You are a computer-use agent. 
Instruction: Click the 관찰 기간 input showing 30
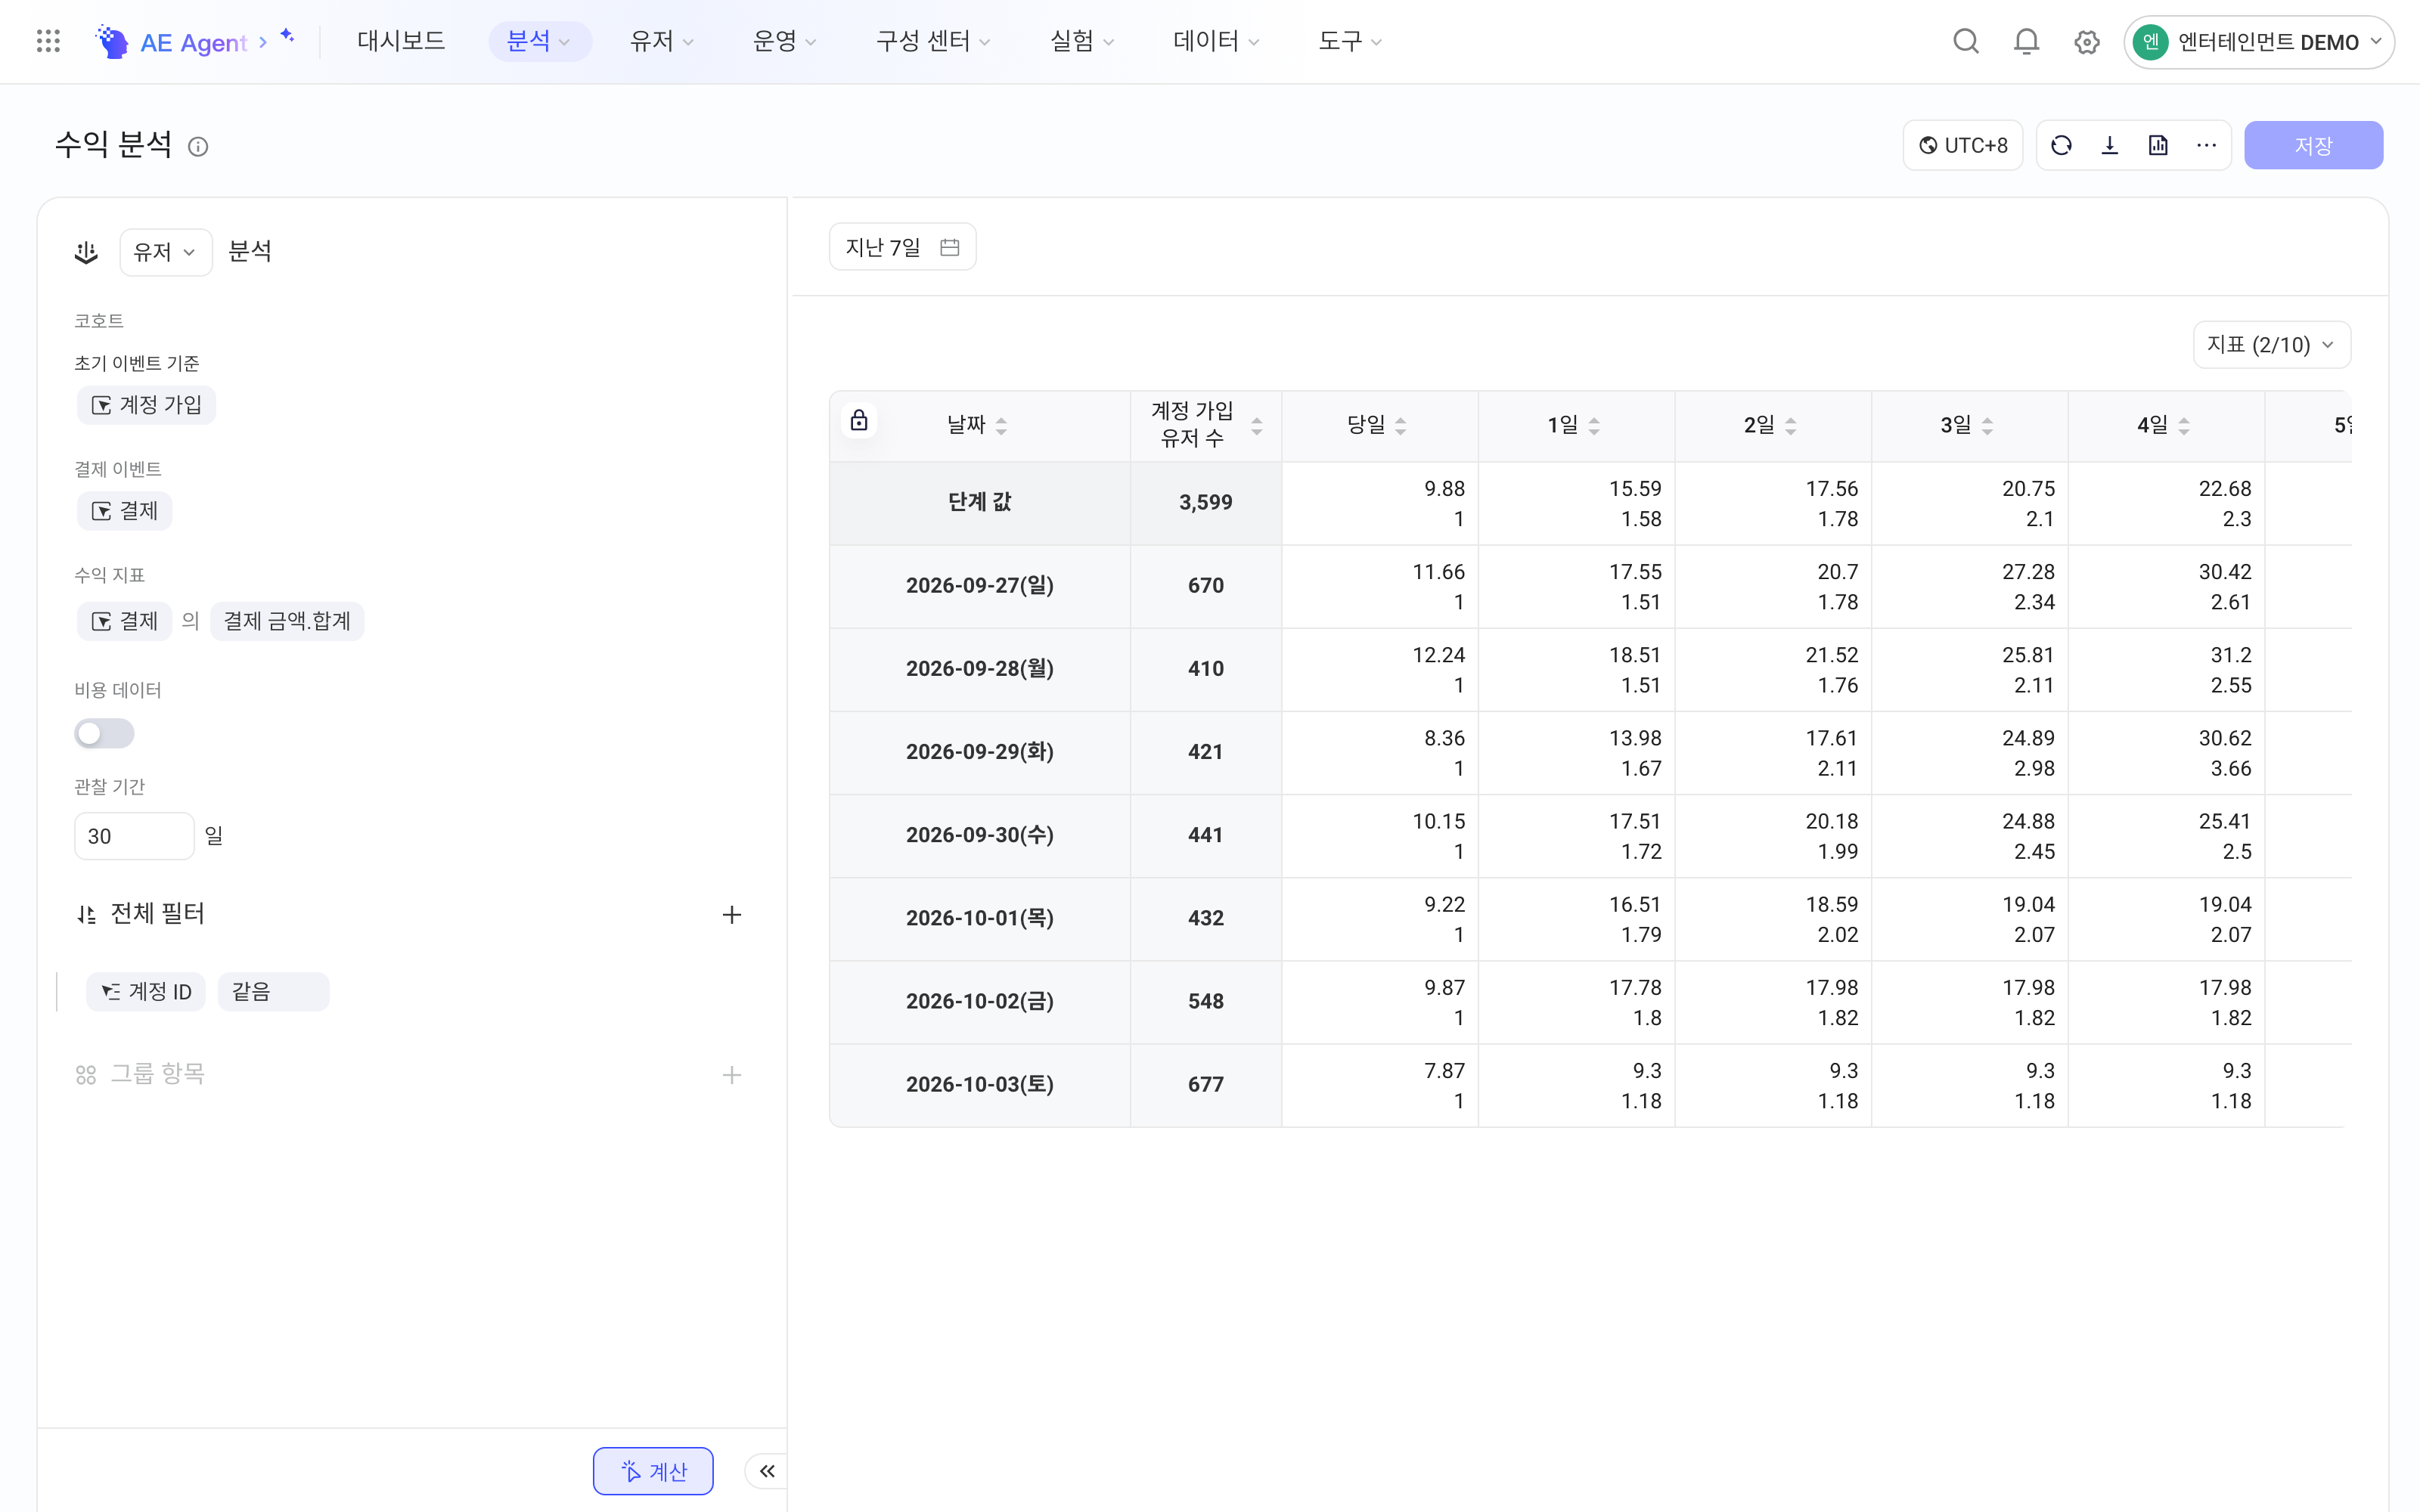click(134, 836)
